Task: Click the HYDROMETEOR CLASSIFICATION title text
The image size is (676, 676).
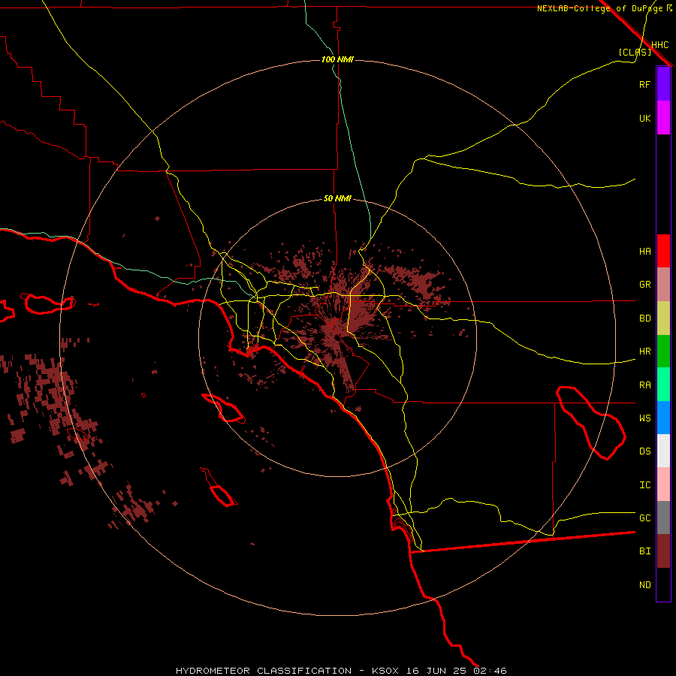Action: (x=264, y=671)
